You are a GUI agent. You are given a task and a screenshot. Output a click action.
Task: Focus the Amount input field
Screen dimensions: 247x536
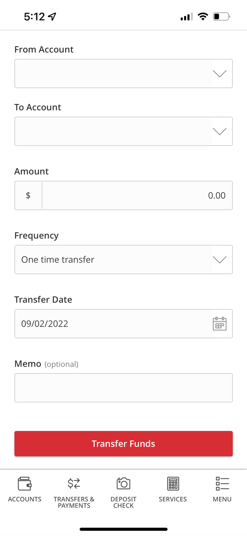click(x=137, y=195)
